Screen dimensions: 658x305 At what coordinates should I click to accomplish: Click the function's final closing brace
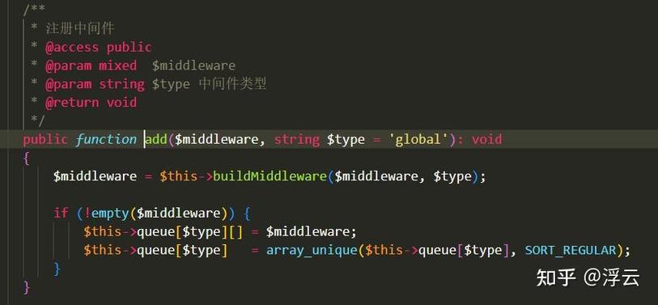(27, 287)
